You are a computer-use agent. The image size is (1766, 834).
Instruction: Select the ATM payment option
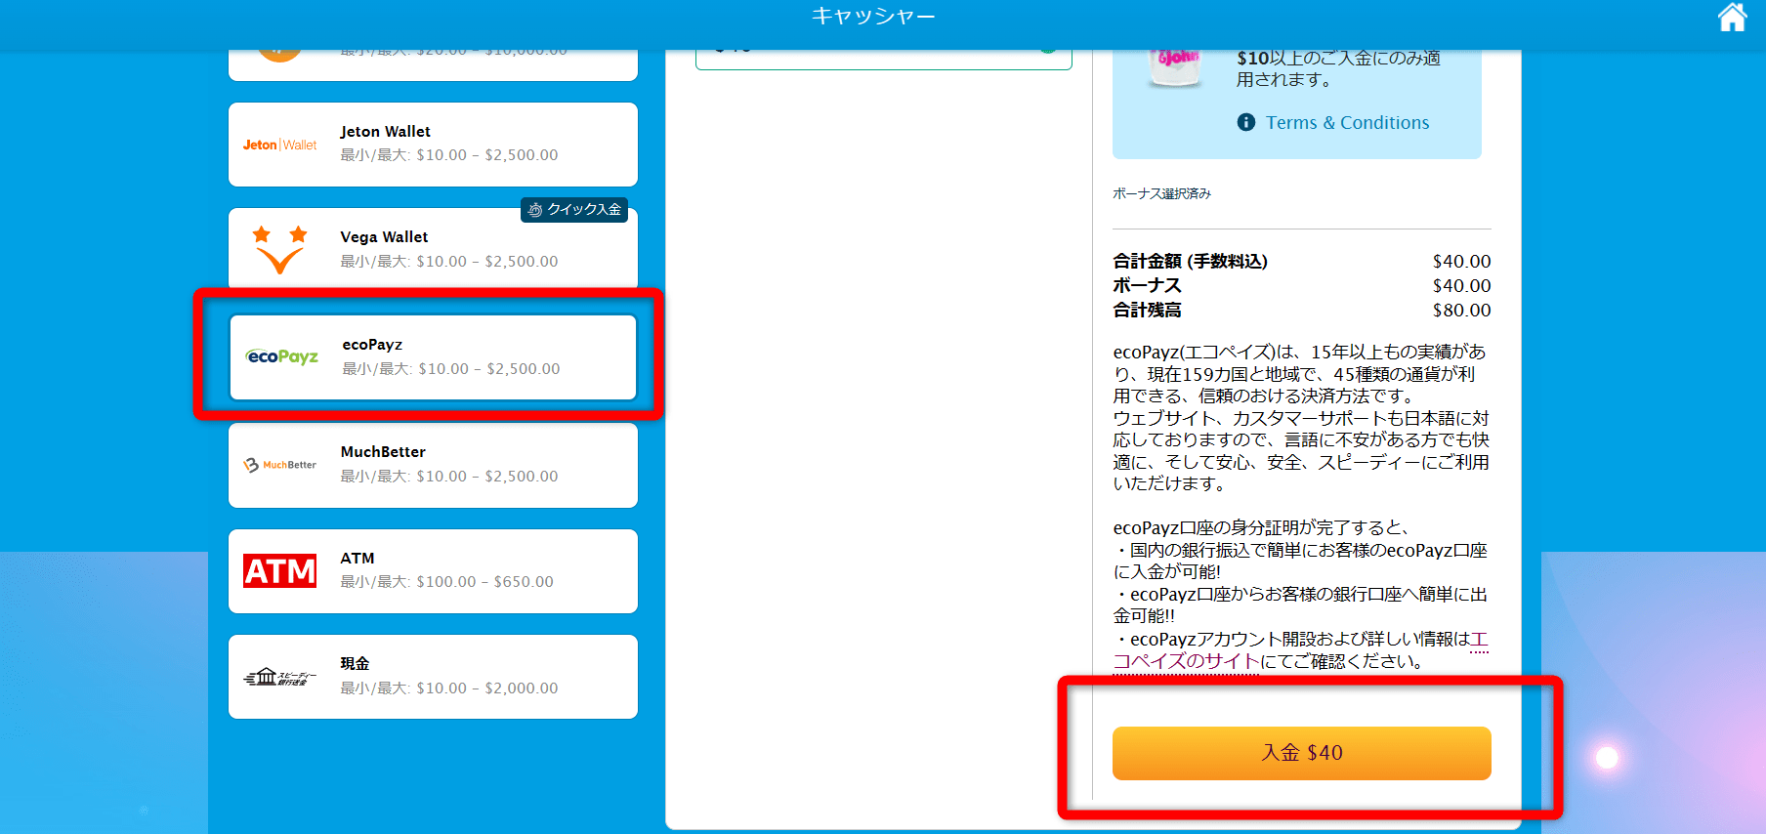433,571
